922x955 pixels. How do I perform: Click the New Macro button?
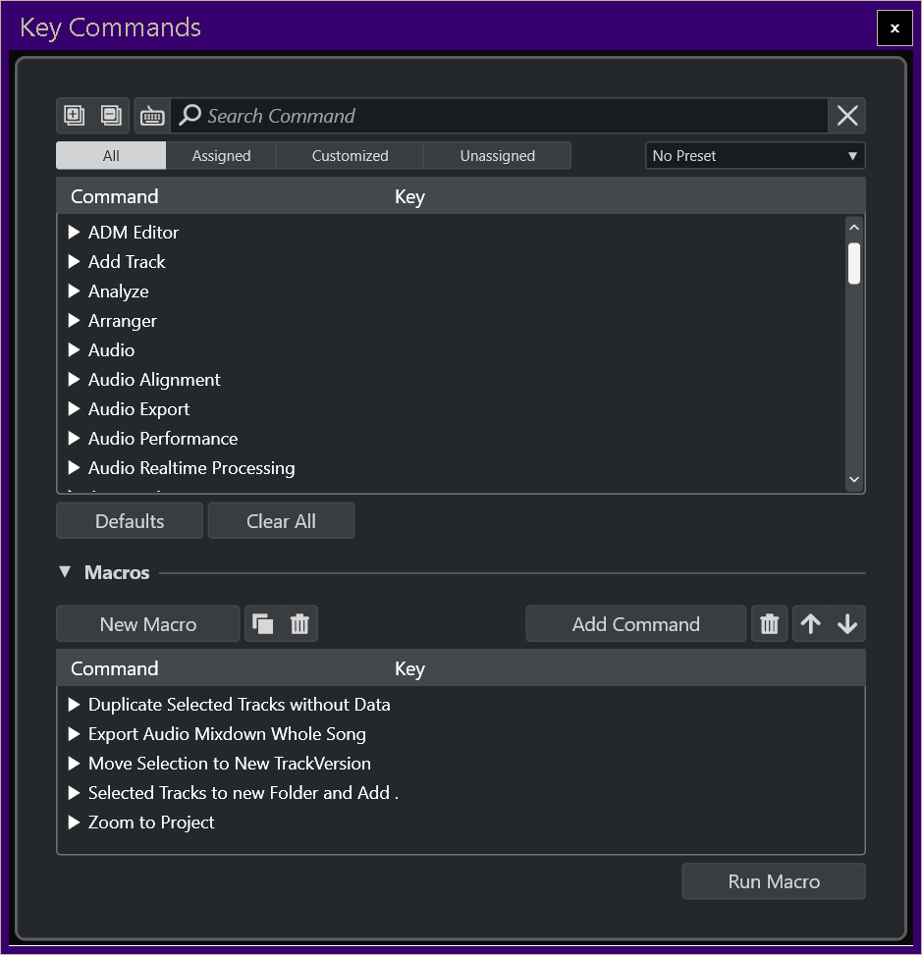(x=148, y=624)
